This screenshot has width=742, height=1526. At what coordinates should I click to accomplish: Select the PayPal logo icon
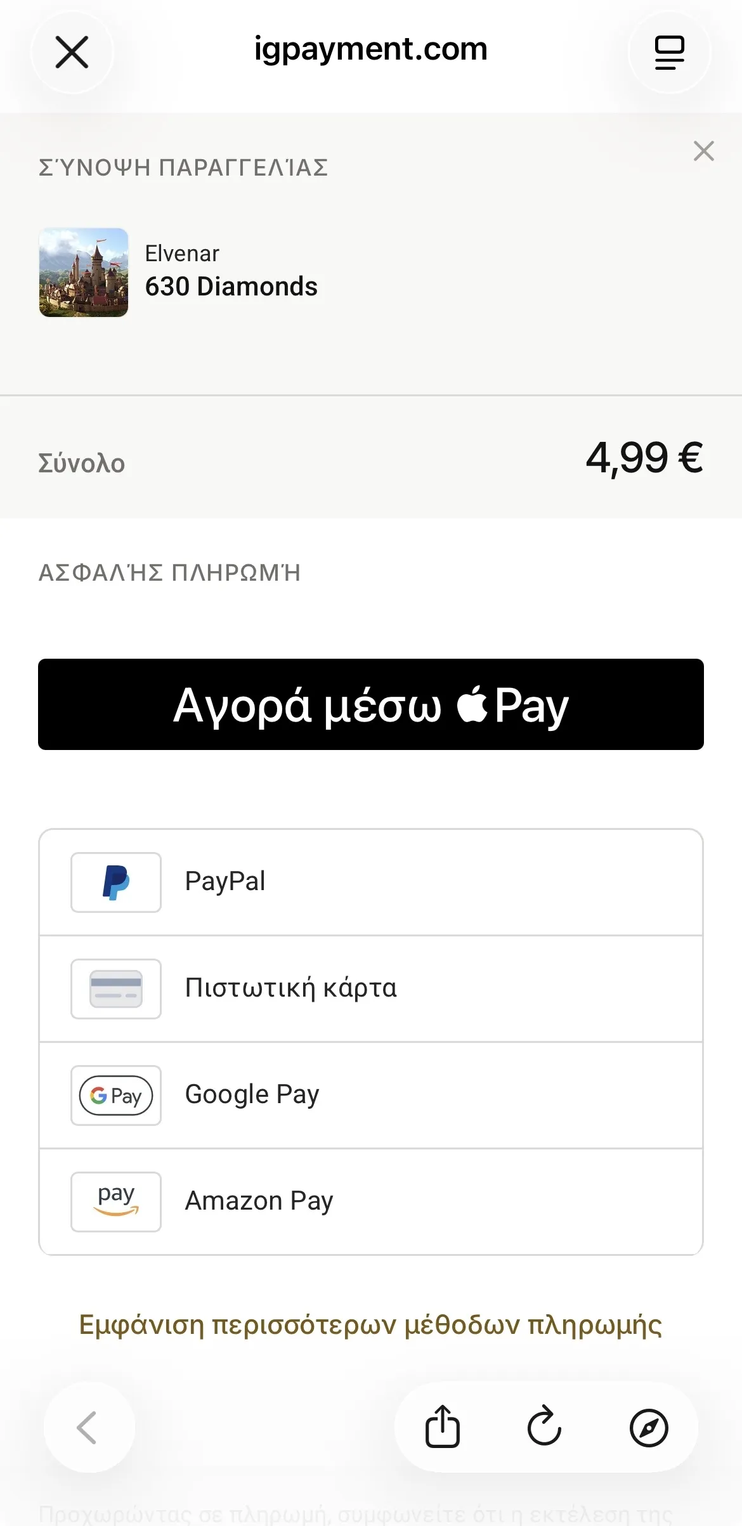coord(116,883)
